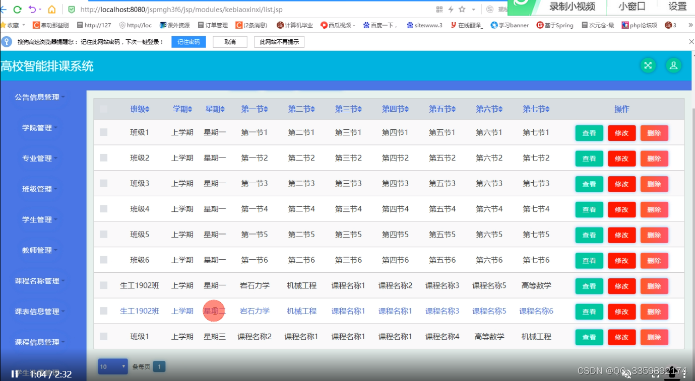Screen dimensions: 695x381
Task: Click the browser address bar URL
Action: (x=181, y=10)
